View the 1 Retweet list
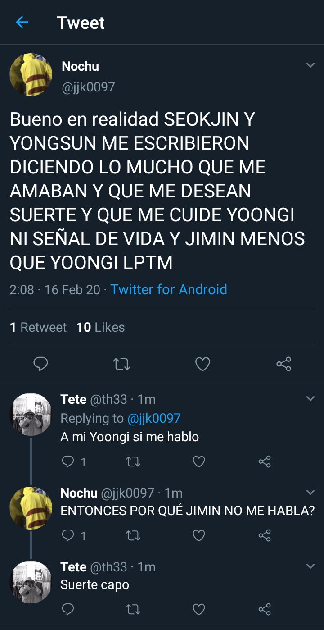 coord(38,327)
